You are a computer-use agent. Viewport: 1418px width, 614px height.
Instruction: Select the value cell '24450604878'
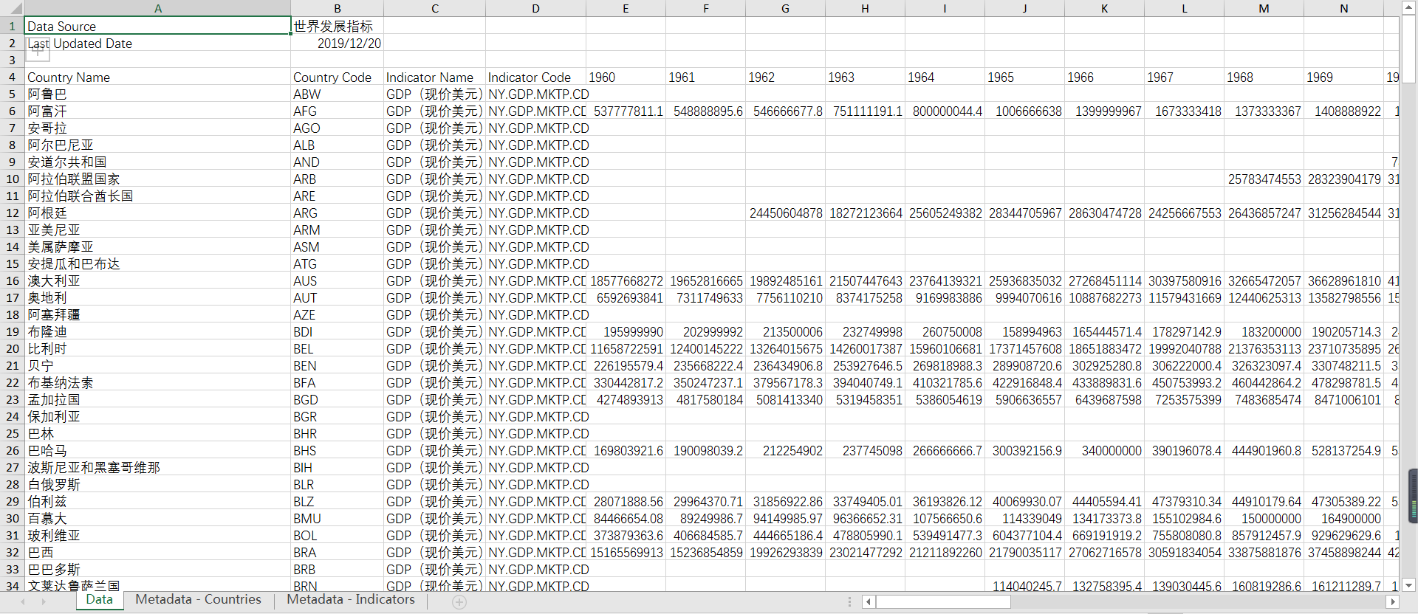(786, 213)
